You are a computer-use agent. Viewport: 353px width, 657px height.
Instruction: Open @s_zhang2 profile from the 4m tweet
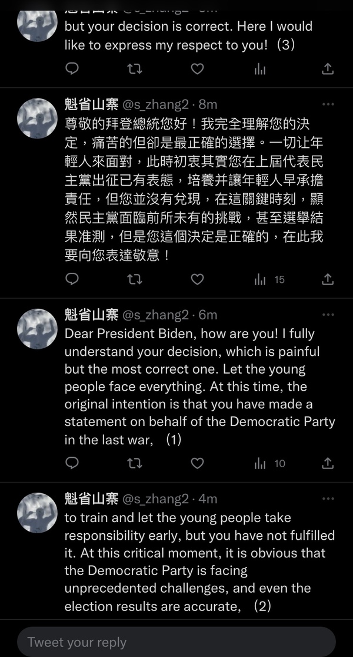tap(155, 499)
